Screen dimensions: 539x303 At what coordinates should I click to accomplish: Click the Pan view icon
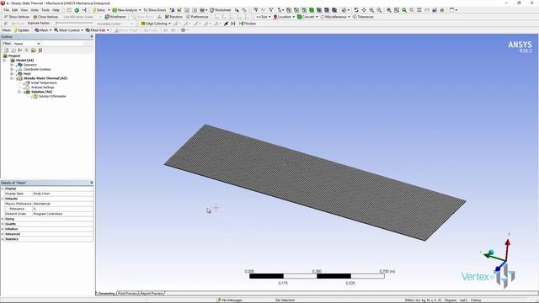click(x=364, y=10)
